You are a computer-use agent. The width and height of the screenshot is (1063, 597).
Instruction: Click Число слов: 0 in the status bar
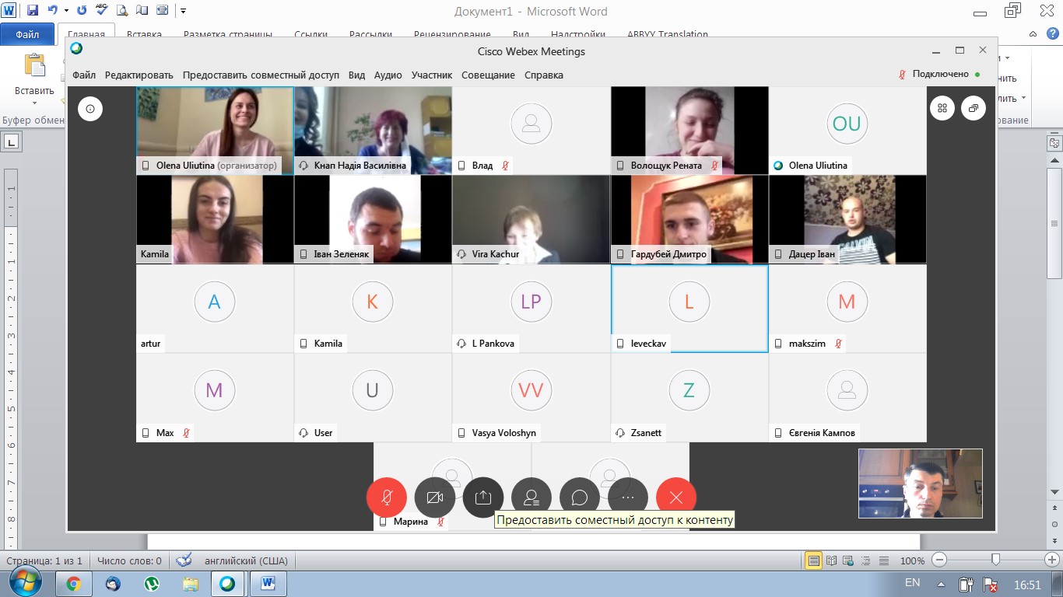pos(129,560)
